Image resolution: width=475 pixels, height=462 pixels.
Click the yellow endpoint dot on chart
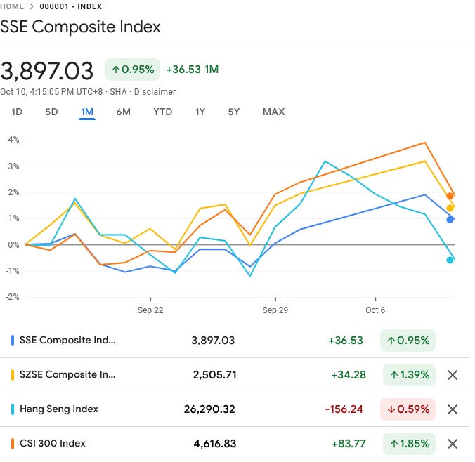pos(450,208)
